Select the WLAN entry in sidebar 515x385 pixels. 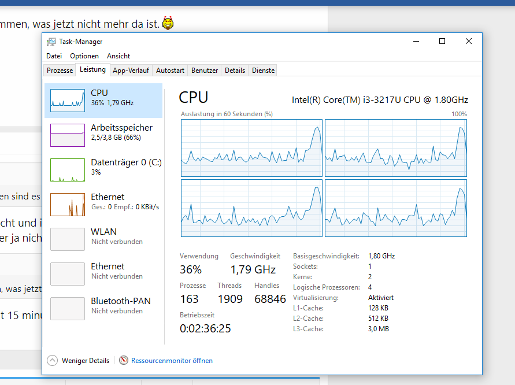pos(103,239)
